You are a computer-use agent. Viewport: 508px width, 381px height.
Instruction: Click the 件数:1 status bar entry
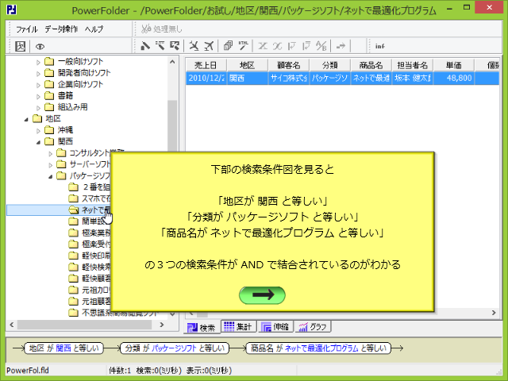120,371
